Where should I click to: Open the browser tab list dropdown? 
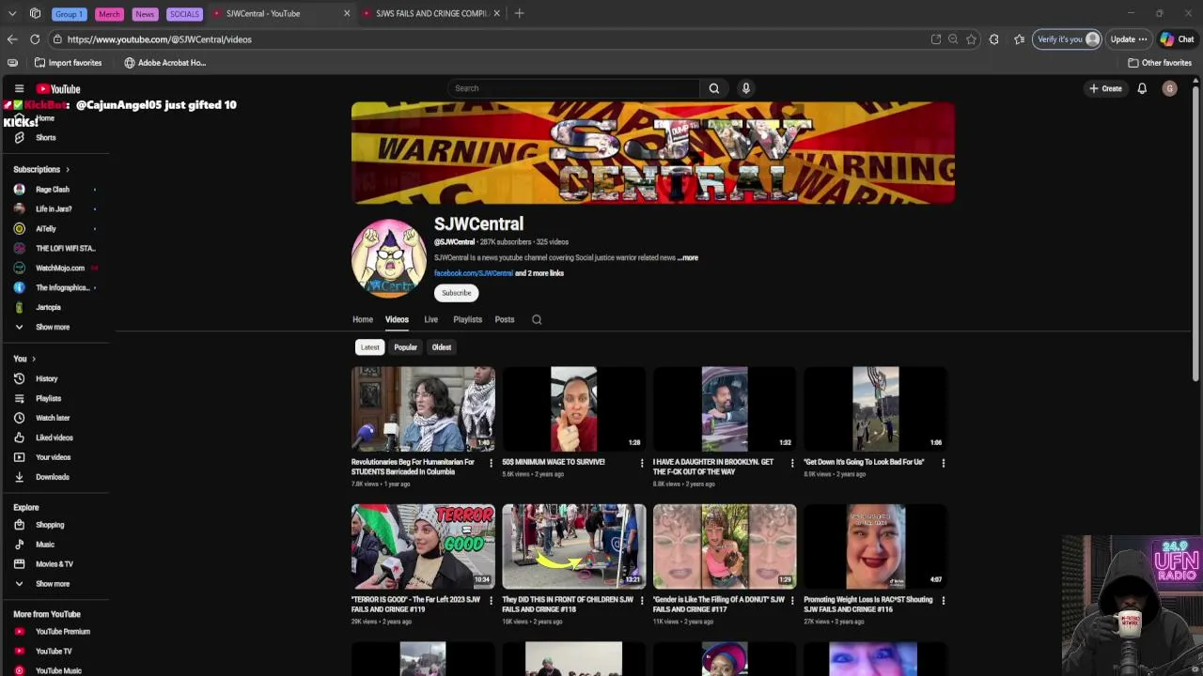12,13
